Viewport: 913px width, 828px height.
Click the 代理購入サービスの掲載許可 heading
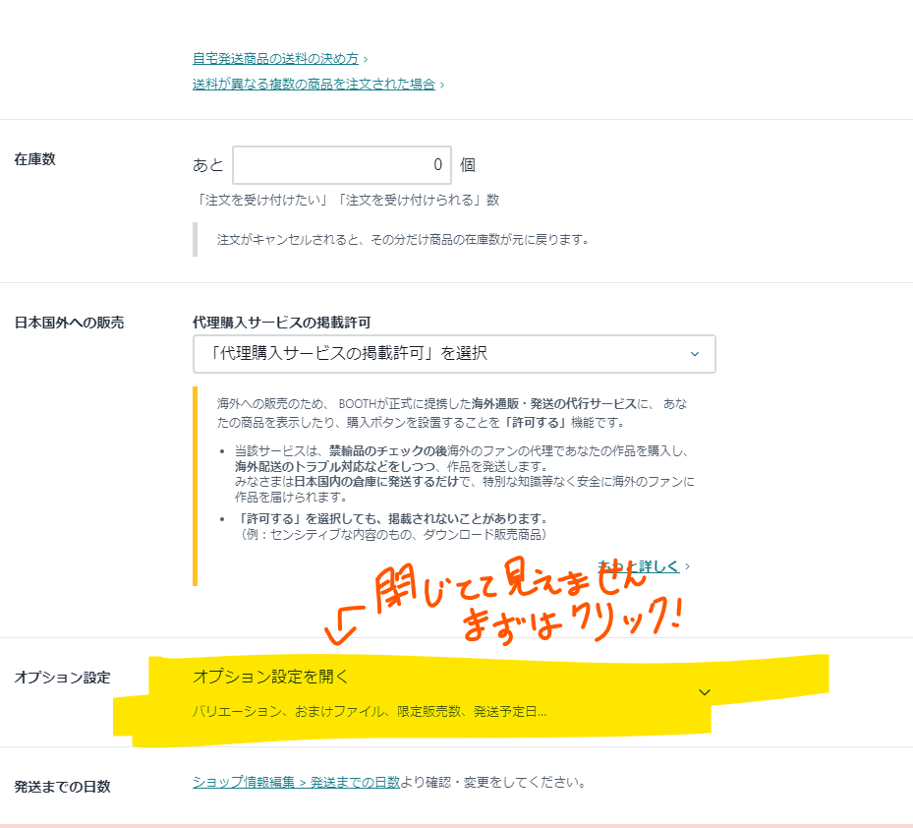[x=282, y=323]
